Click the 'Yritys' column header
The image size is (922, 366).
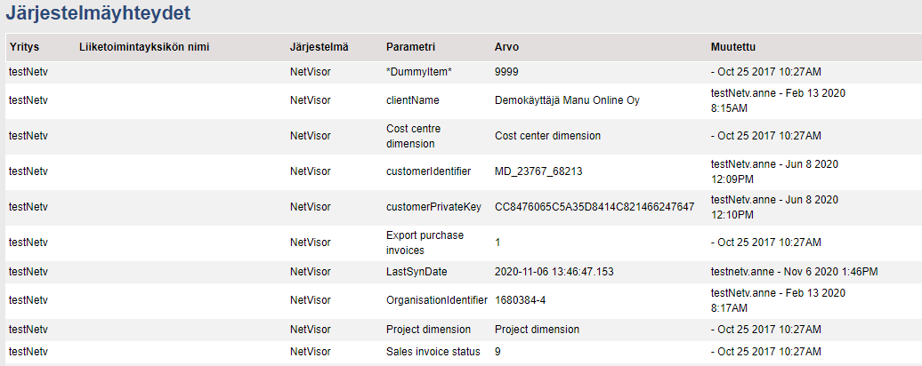click(x=24, y=46)
